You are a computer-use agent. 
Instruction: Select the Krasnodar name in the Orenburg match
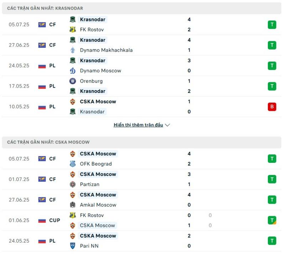point(93,91)
